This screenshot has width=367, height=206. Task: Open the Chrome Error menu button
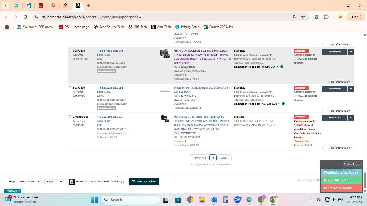[356, 17]
